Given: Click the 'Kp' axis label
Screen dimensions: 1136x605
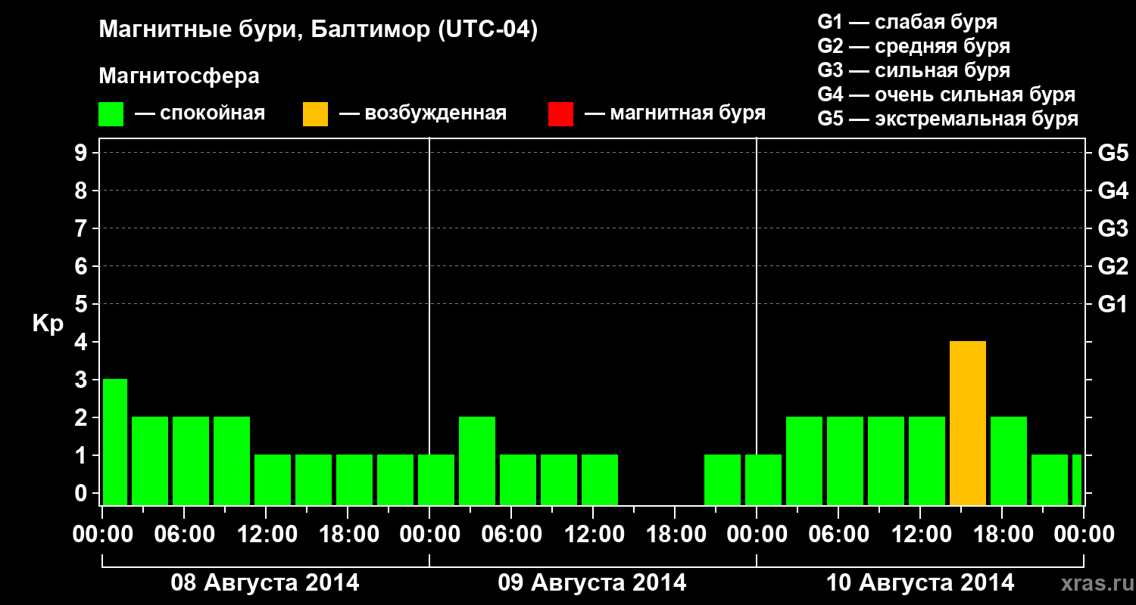Looking at the screenshot, I should pos(48,324).
